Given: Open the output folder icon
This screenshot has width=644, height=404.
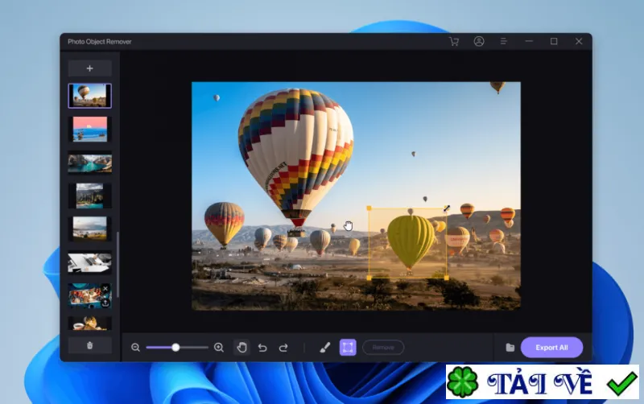Looking at the screenshot, I should coord(510,348).
